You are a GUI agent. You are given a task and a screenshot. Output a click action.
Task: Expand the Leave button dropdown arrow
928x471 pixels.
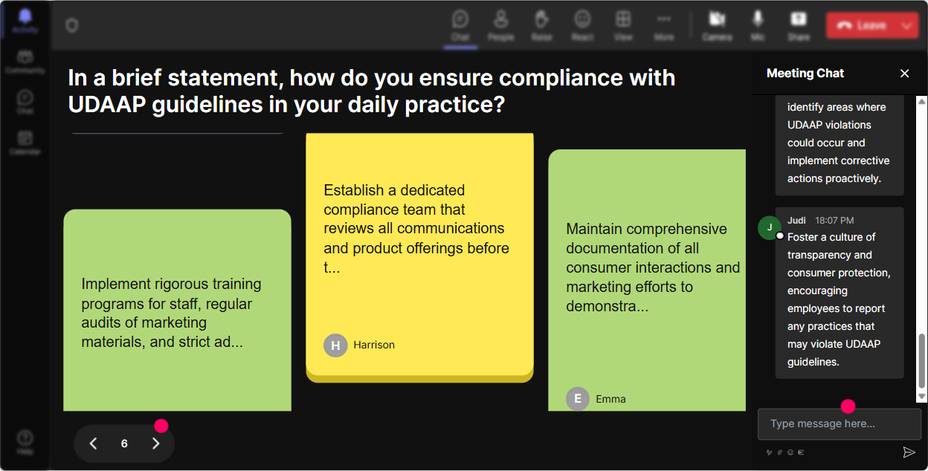pos(907,25)
